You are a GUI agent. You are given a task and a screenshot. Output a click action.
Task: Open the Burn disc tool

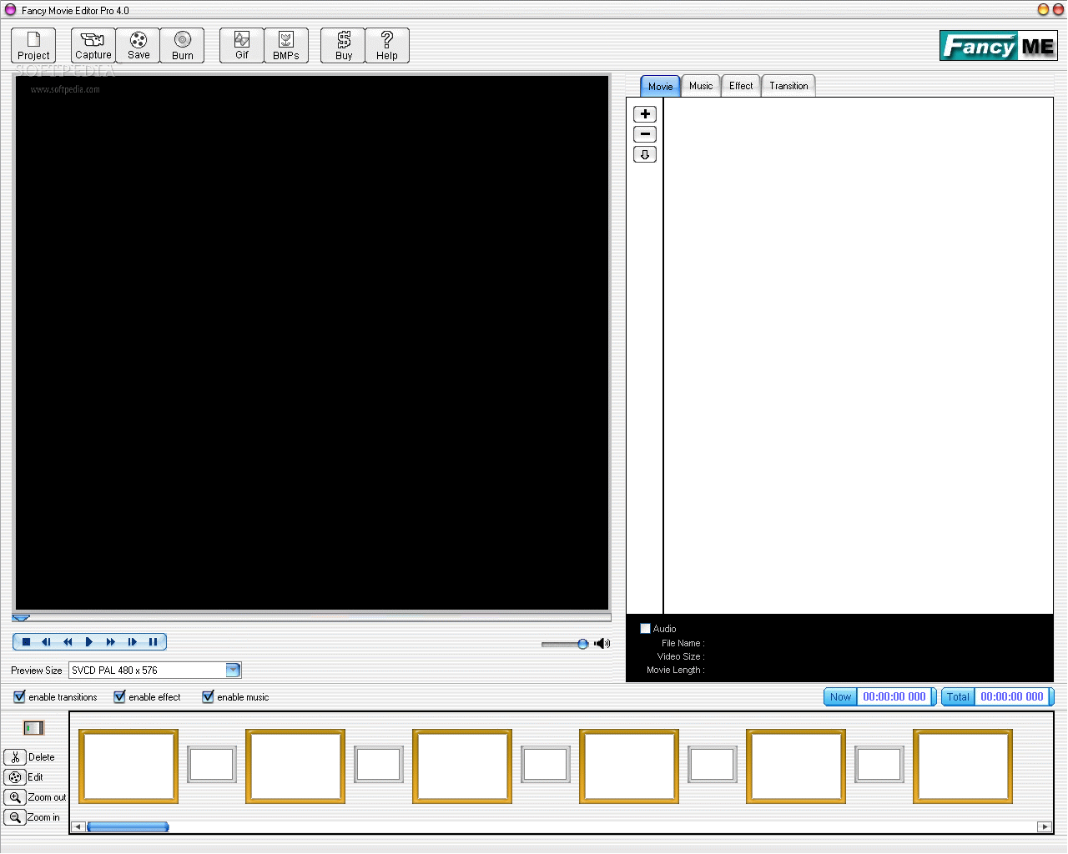point(183,45)
